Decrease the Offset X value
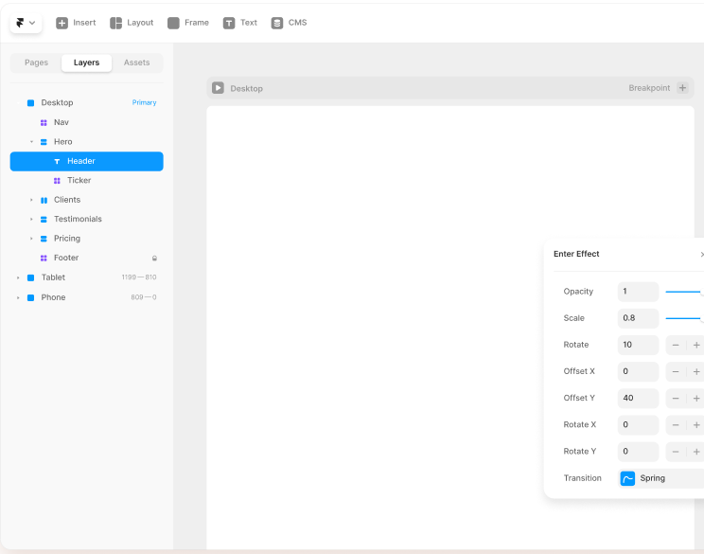704x554 pixels. (x=676, y=371)
